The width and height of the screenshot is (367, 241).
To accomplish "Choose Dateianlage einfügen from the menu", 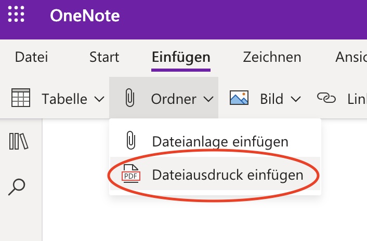I will point(215,141).
